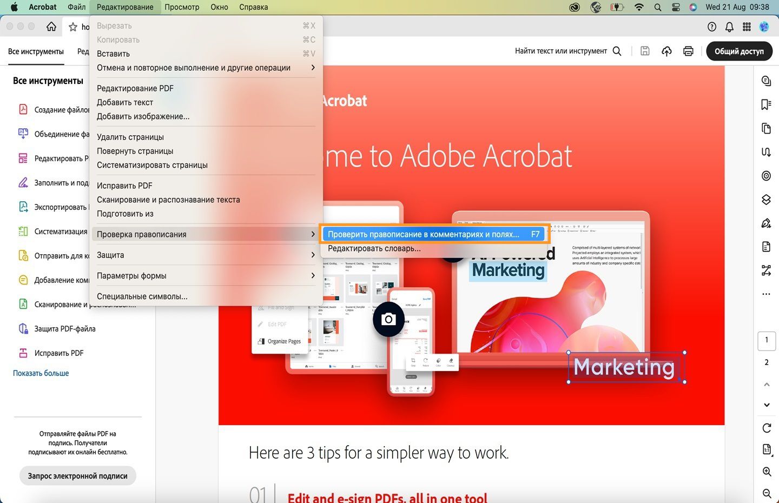The width and height of the screenshot is (779, 503).
Task: Click the 'Показать больше' link
Action: click(x=41, y=373)
